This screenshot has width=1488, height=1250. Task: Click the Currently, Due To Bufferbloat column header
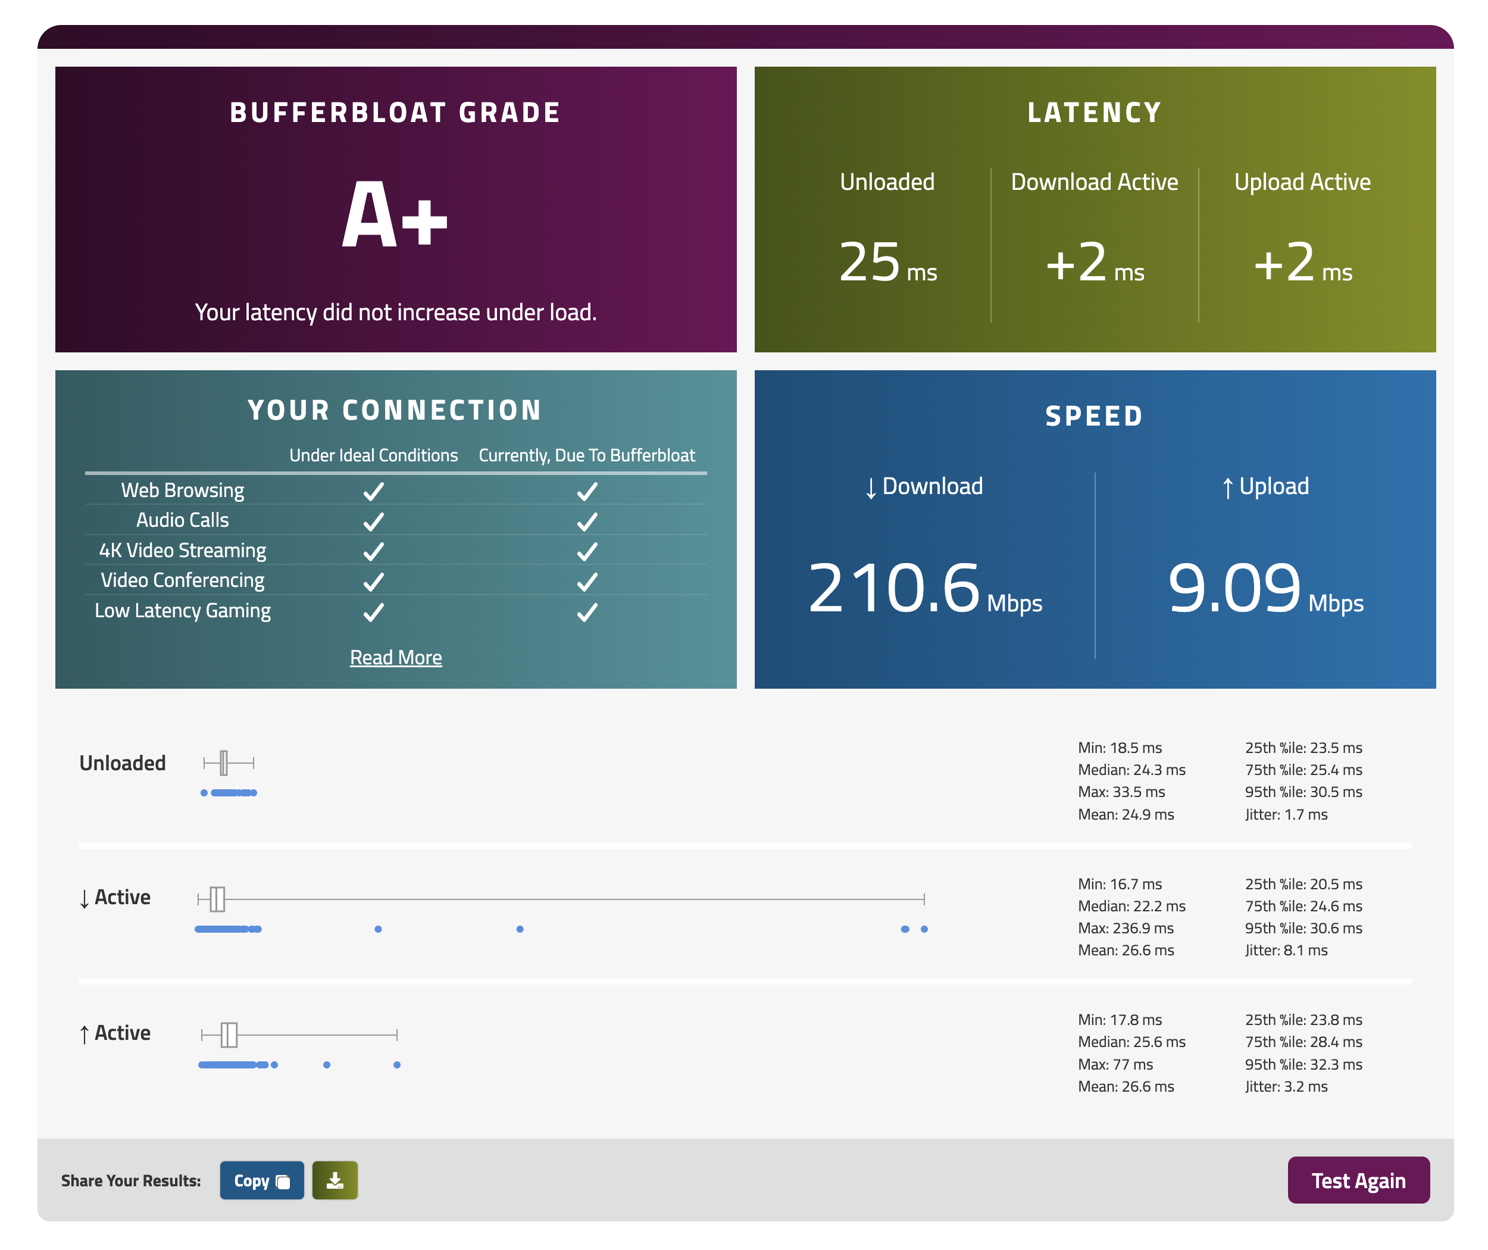587,455
